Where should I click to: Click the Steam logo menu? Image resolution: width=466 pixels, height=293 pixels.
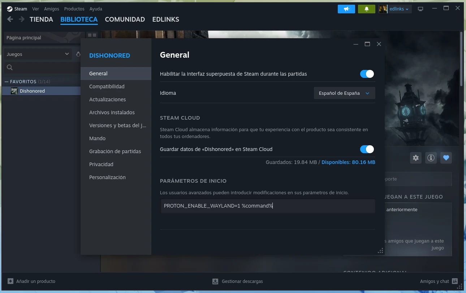10,9
